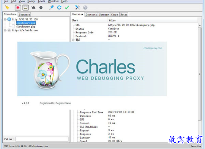This screenshot has width=205, height=149.
Task: Click the POST status bar URL text
Action: (26, 146)
